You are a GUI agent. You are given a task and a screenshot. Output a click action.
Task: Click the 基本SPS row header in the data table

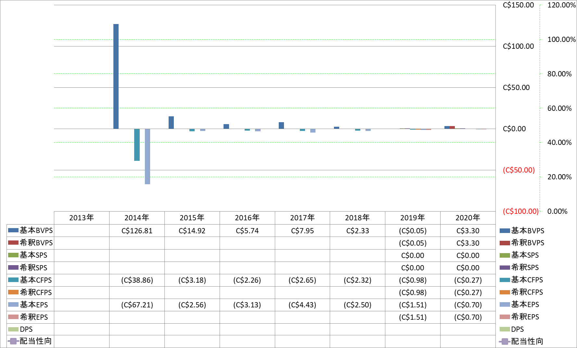[30, 255]
